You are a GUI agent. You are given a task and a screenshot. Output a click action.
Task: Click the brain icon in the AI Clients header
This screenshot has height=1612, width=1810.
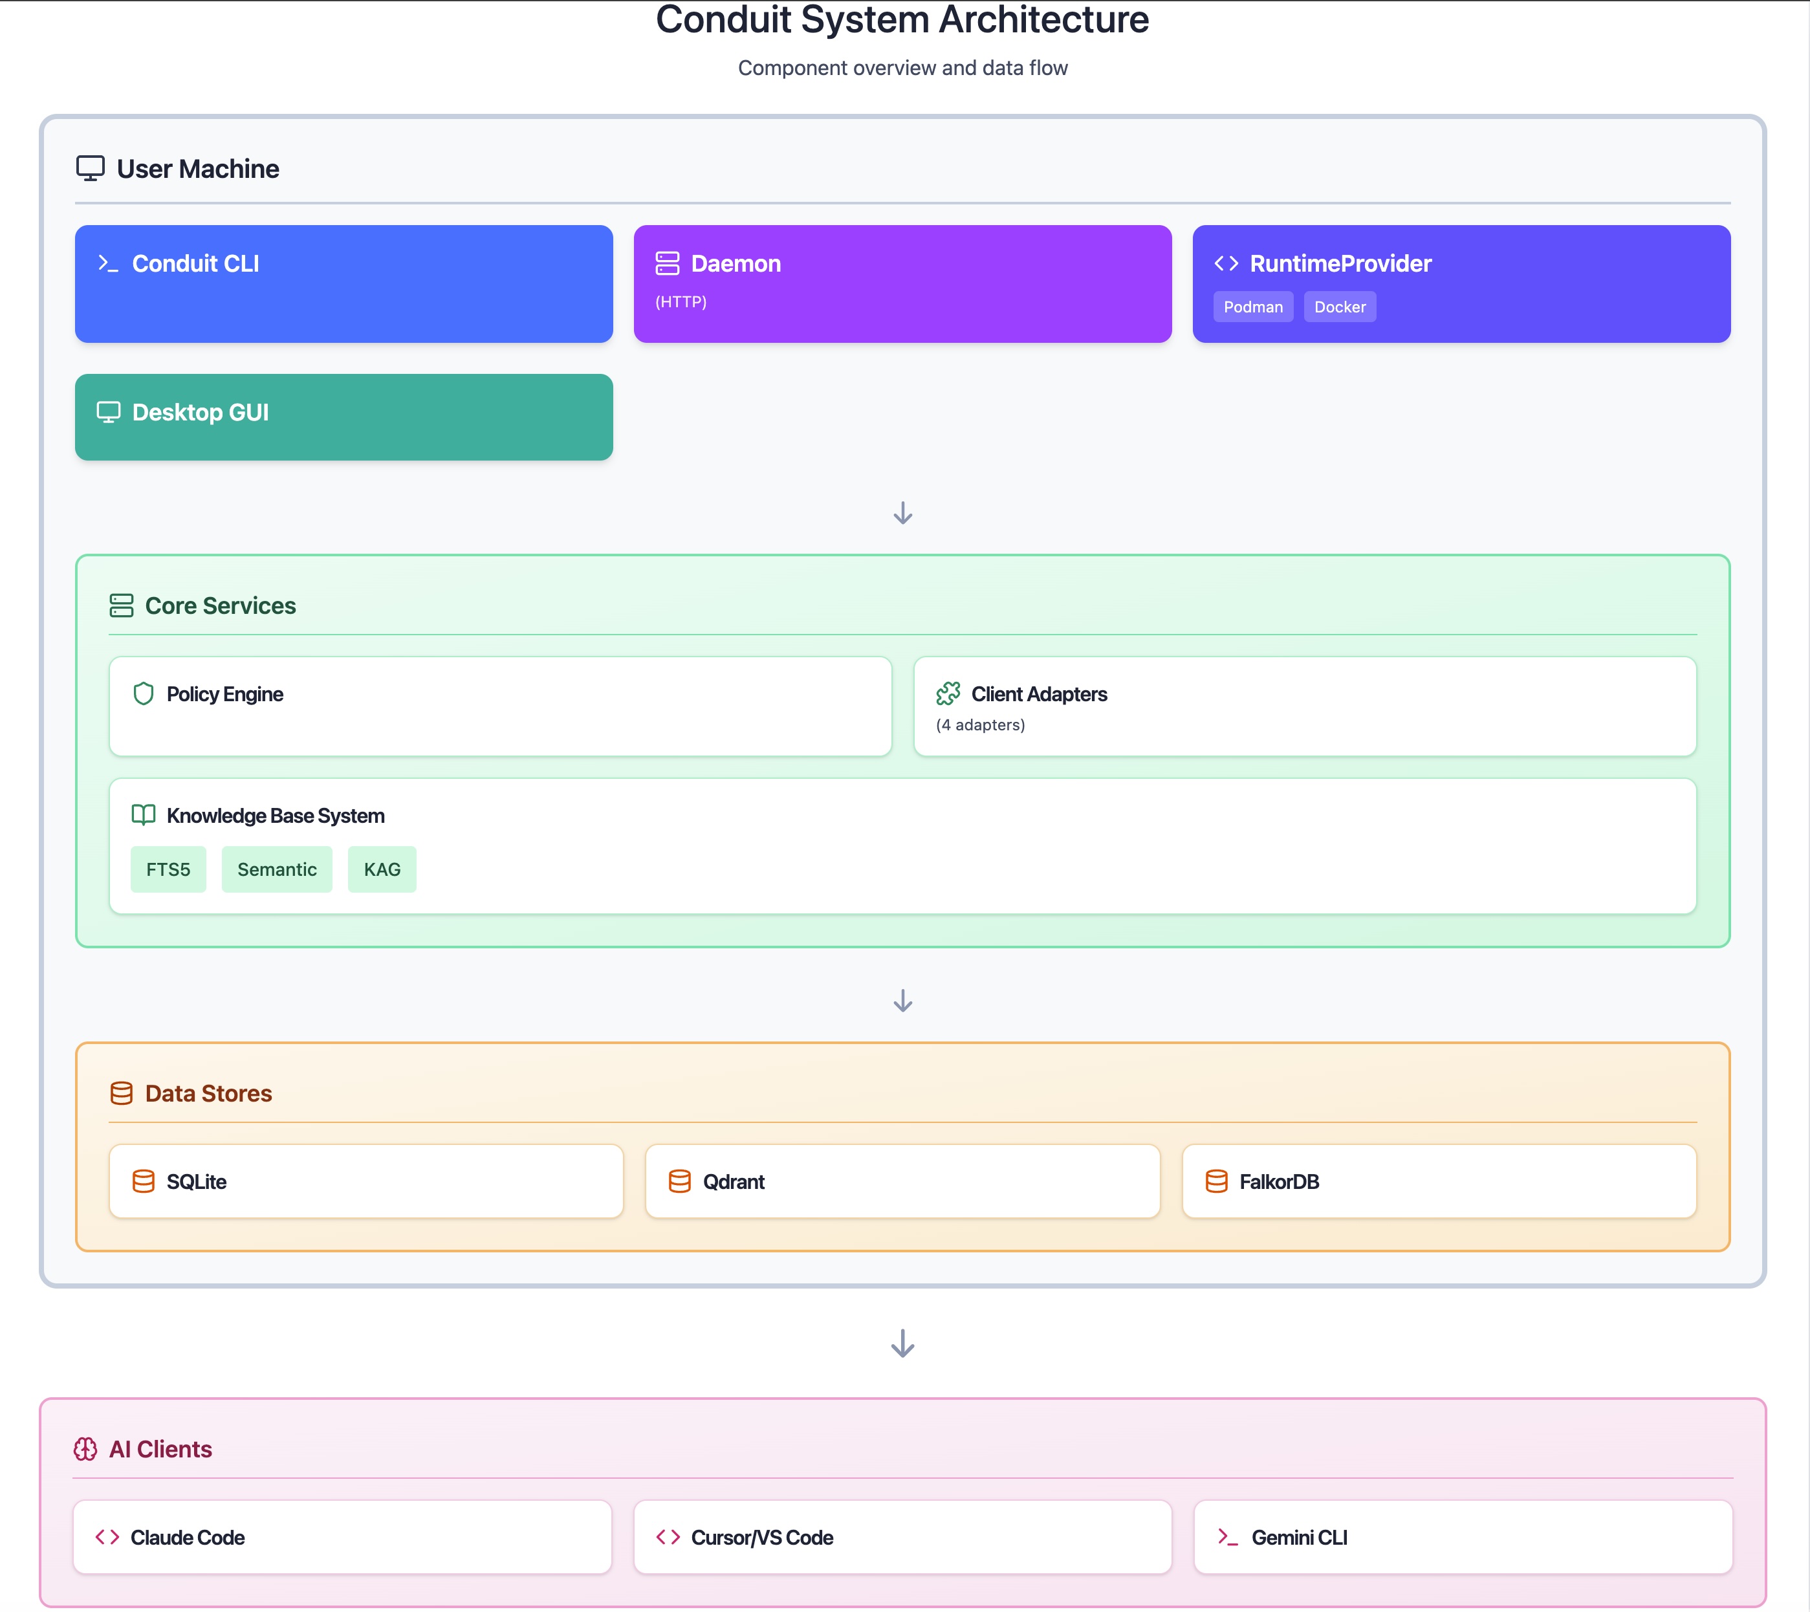(87, 1449)
